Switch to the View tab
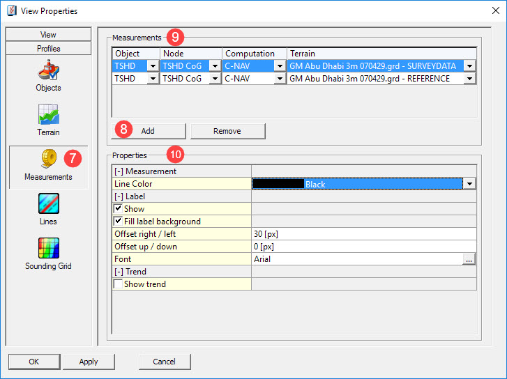The image size is (507, 379). coord(48,34)
